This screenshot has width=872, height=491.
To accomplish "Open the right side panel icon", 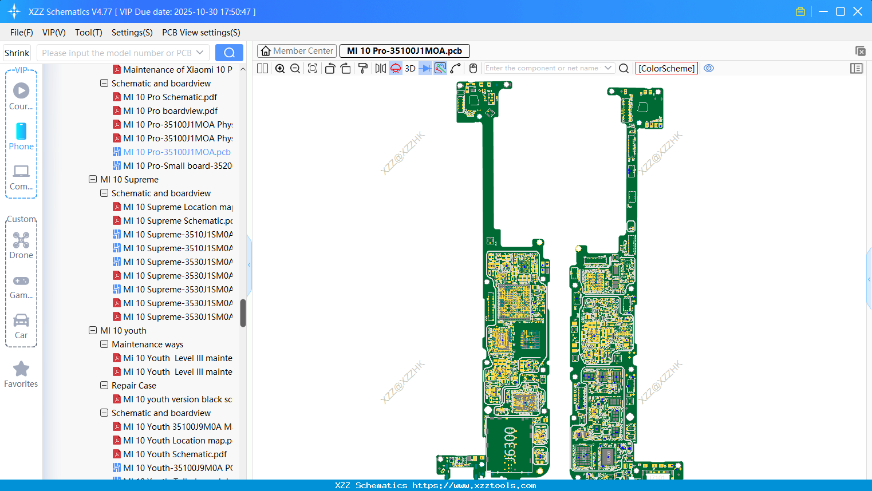I will point(857,68).
